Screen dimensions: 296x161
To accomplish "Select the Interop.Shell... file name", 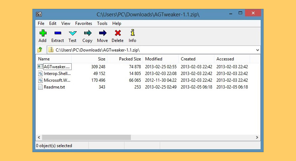I will 57,73.
